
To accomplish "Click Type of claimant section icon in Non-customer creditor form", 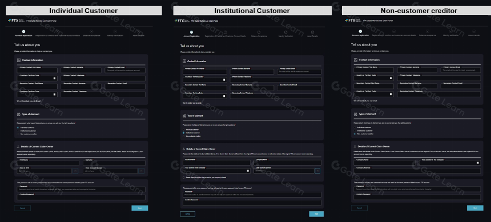I will coord(356,114).
